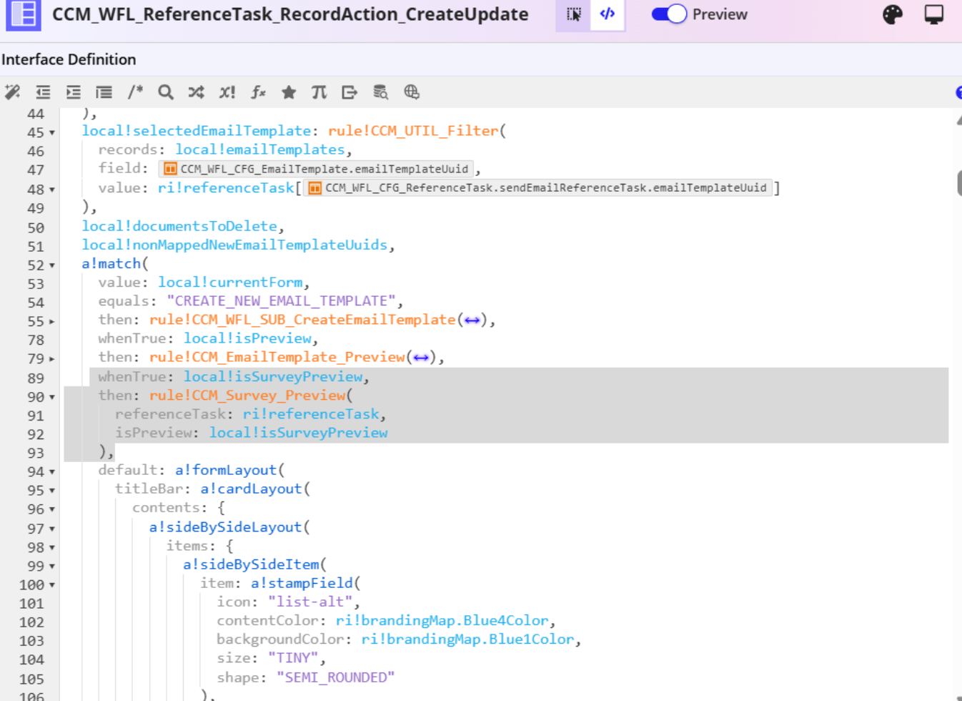Viewport: 962px width, 701px height.
Task: Collapse a!stampField fold at line 100
Action: pos(52,585)
